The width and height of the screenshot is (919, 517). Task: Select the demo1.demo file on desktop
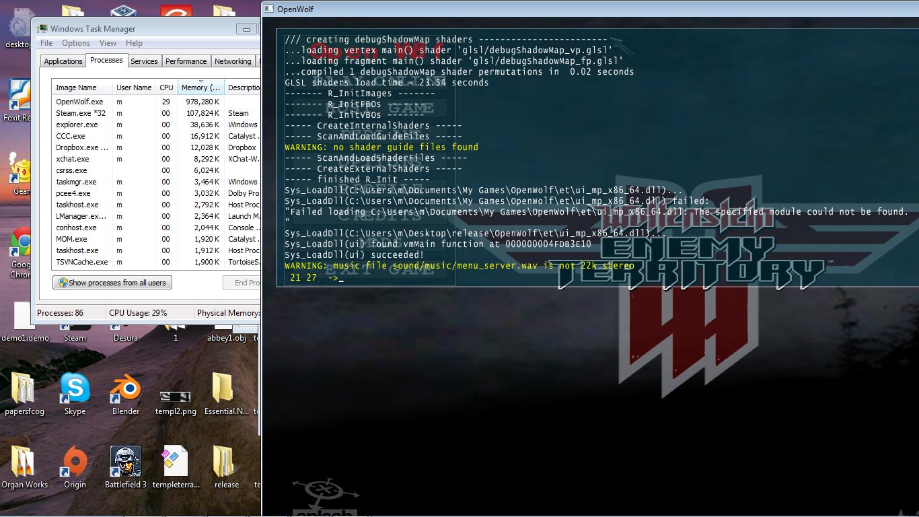(24, 323)
